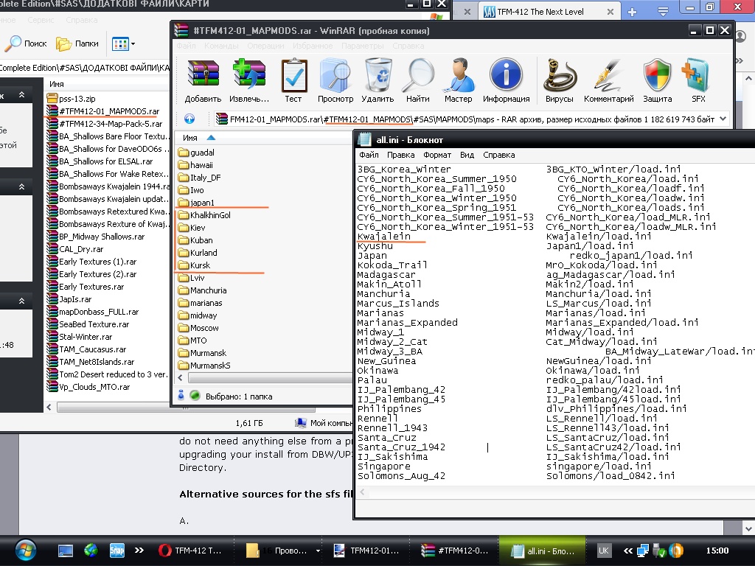Click the SFX toolbar icon

tap(698, 76)
